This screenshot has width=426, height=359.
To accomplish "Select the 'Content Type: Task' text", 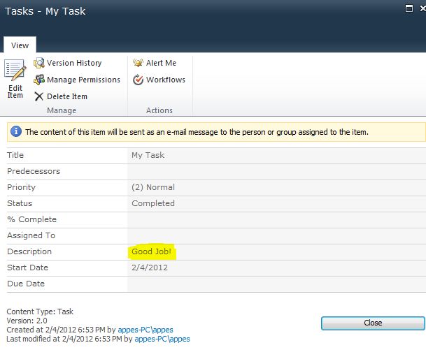I will coord(40,312).
